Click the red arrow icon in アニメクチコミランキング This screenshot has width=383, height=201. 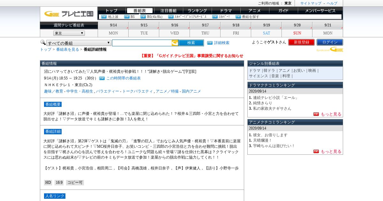coord(316,151)
